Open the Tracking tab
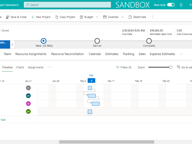 click(x=128, y=54)
